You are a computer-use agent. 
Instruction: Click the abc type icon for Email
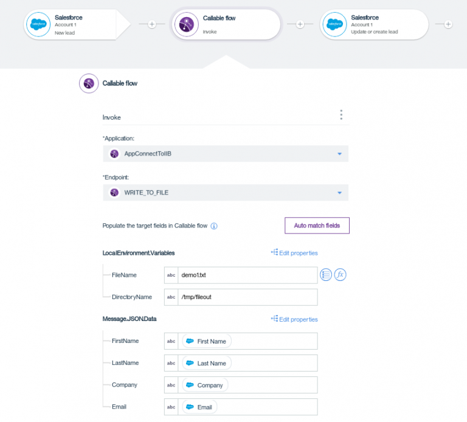[x=171, y=407]
